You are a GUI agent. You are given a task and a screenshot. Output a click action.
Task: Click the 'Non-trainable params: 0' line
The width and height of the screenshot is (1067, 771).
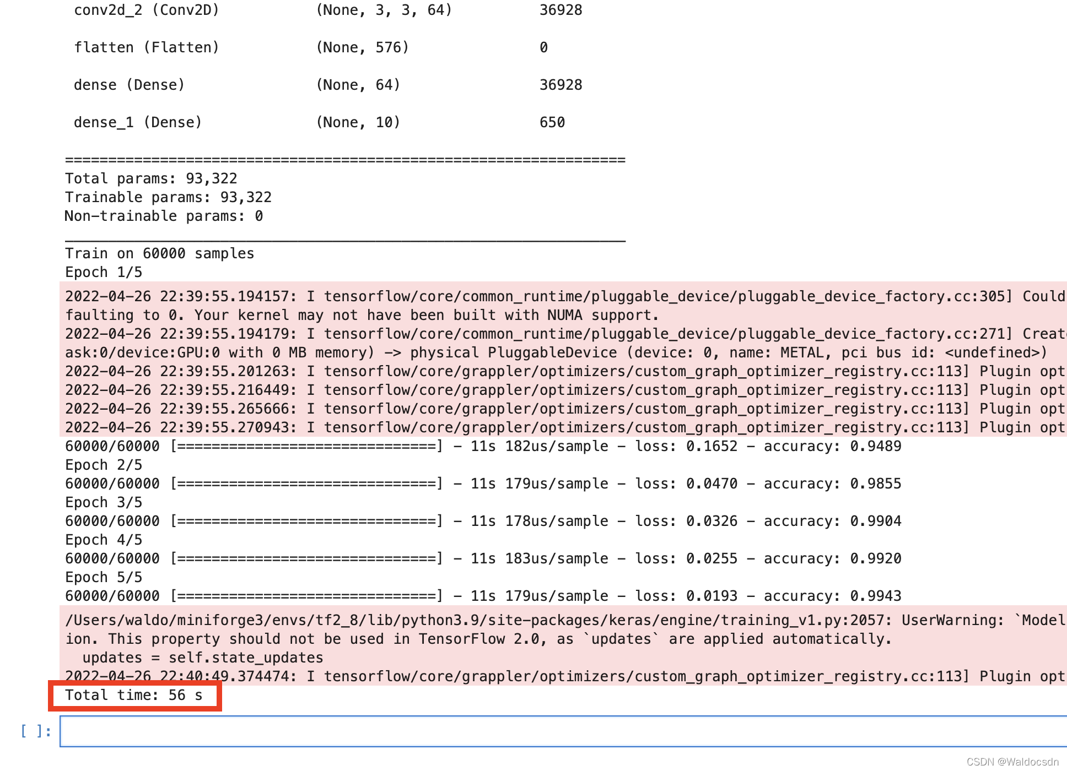click(164, 216)
